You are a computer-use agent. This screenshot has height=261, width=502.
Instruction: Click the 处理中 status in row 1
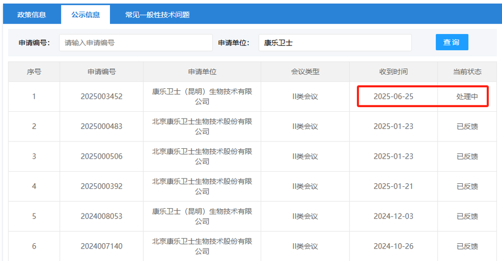point(467,97)
